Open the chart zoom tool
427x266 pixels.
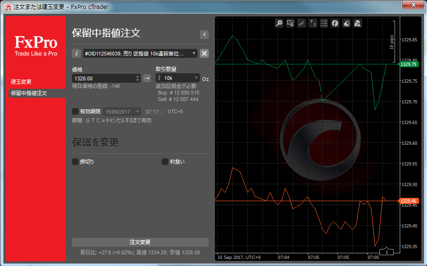tap(279, 23)
